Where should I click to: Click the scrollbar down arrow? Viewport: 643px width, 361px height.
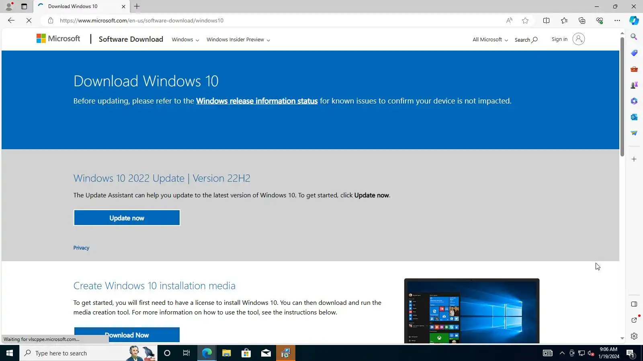coord(622,339)
